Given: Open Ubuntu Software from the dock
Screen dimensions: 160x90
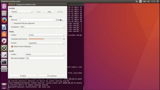Looking at the screenshot, I should coord(4,34).
